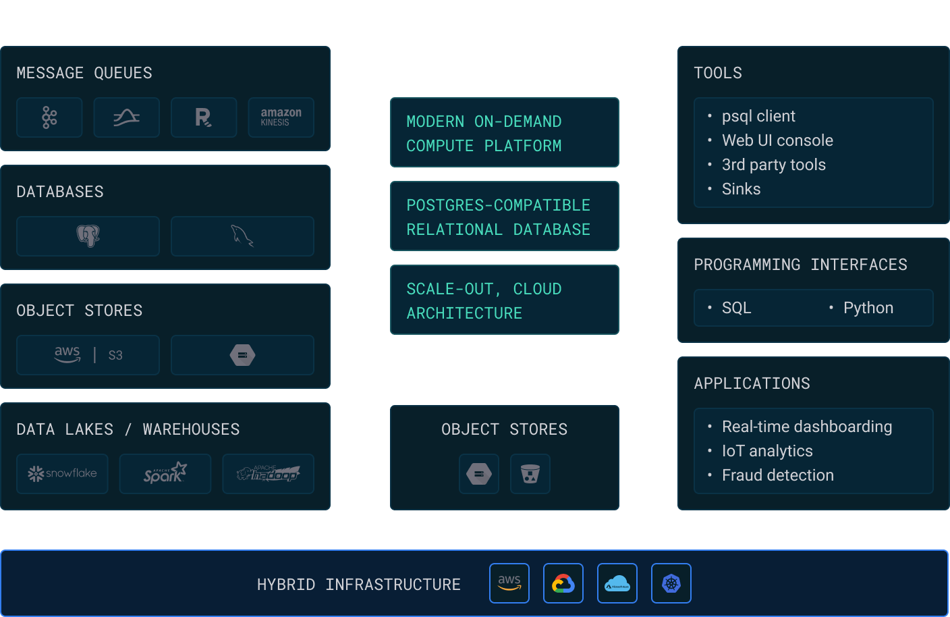Select the PostgreSQL elephant icon
Image resolution: width=950 pixels, height=617 pixels.
(88, 236)
